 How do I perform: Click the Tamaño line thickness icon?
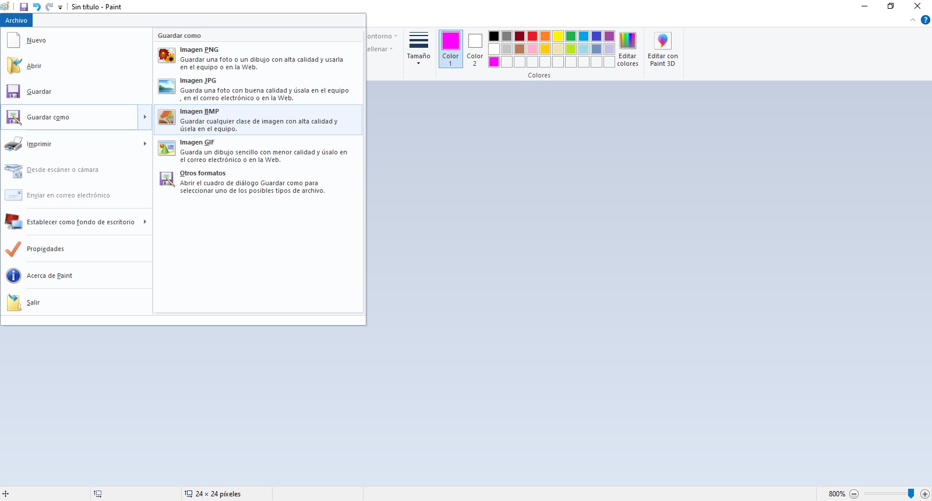[x=419, y=40]
